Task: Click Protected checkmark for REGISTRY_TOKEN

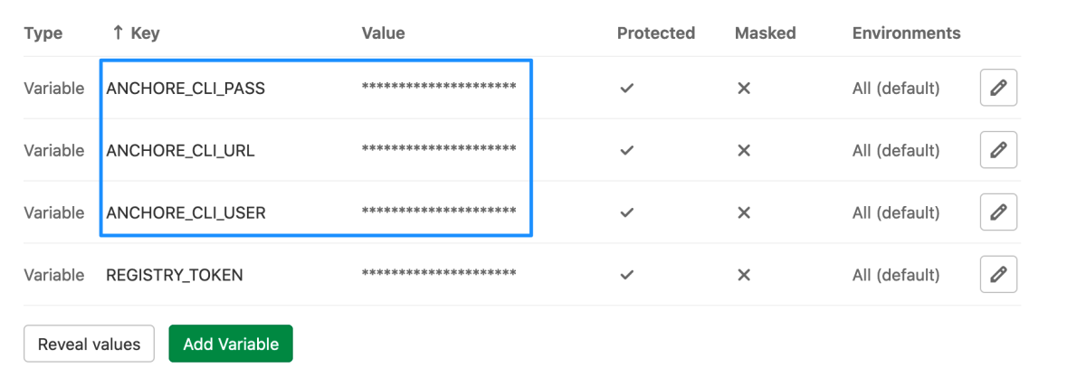Action: click(x=626, y=275)
